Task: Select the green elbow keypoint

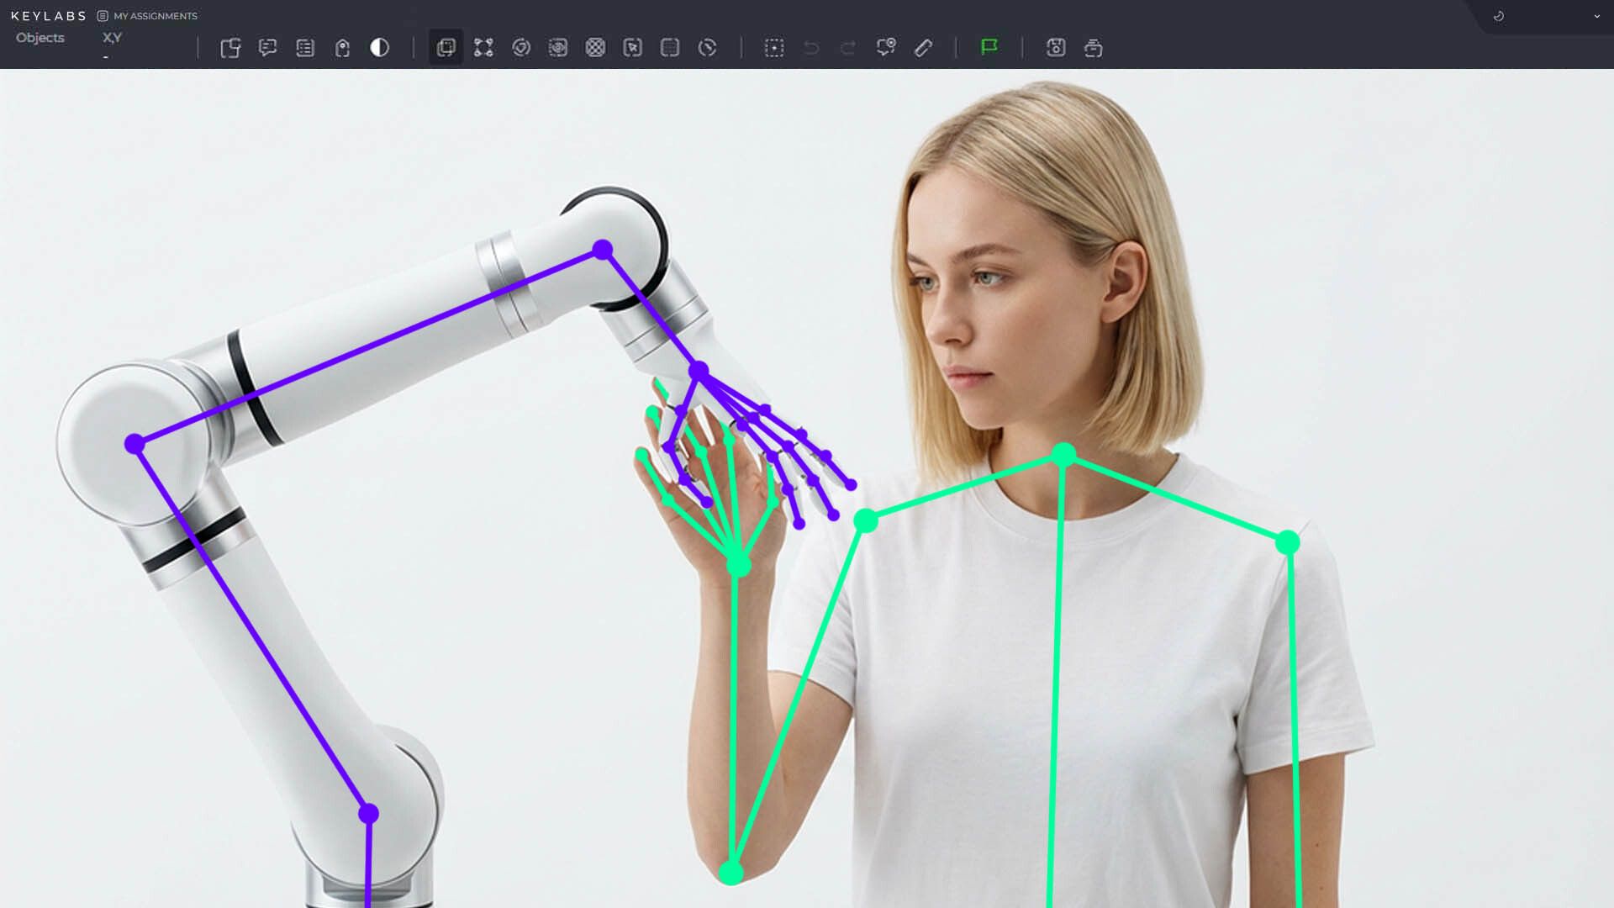Action: click(731, 873)
